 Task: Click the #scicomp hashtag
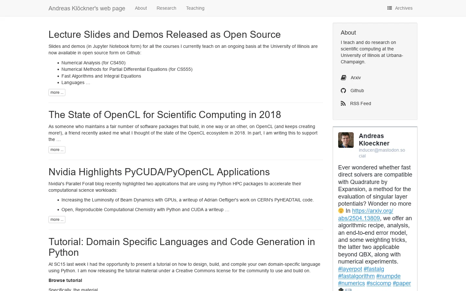[379, 283]
